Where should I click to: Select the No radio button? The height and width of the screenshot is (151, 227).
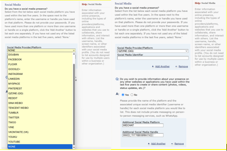pyautogui.click(x=132, y=95)
